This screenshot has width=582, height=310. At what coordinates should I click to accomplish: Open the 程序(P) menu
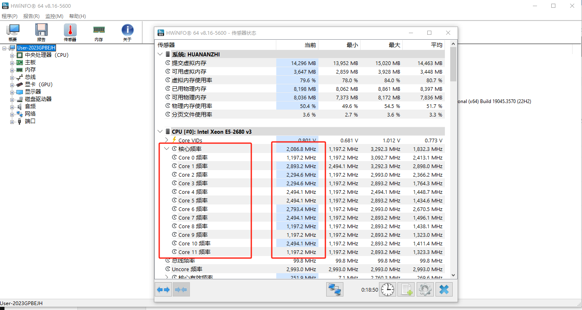click(10, 16)
